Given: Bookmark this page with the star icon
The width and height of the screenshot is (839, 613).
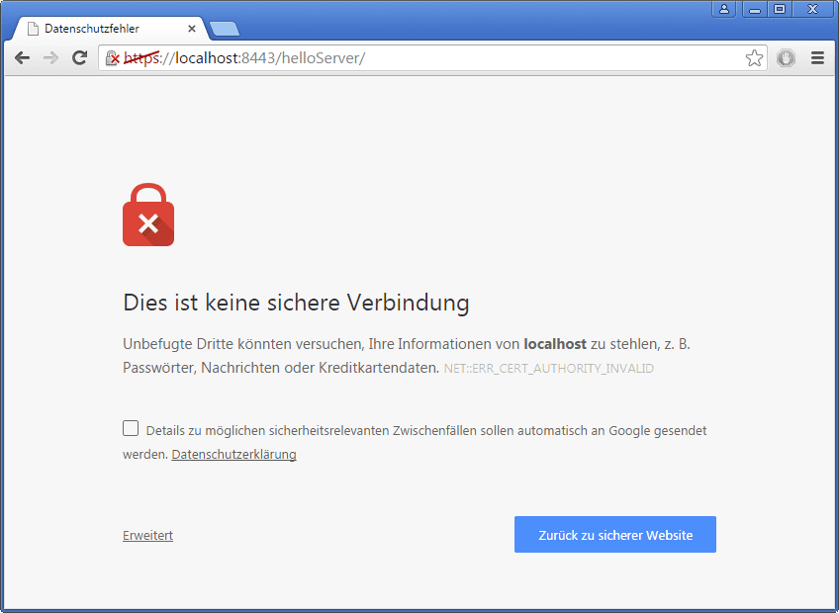Looking at the screenshot, I should [754, 58].
